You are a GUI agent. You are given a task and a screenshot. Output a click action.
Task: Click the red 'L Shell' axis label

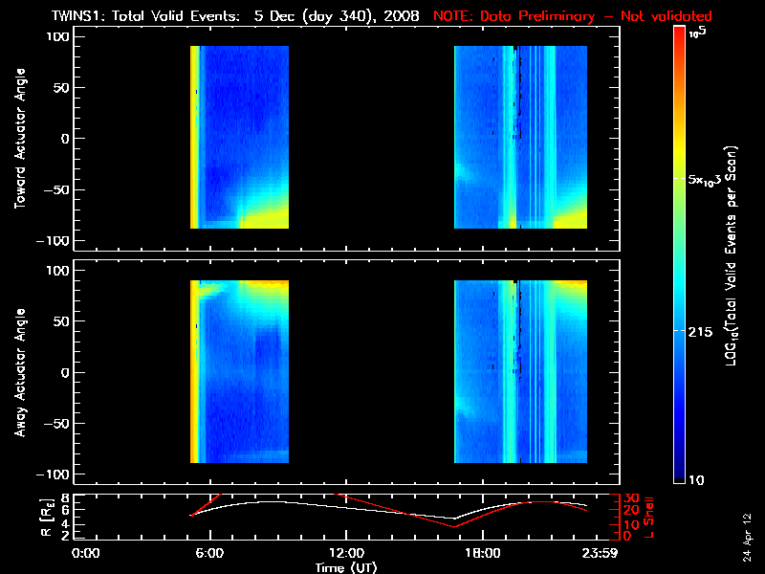pos(650,515)
